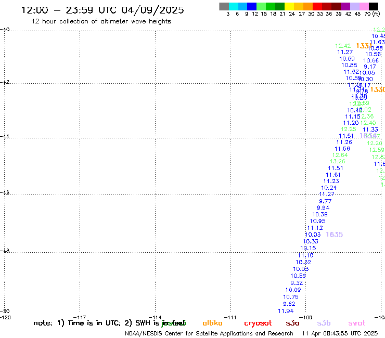Image resolution: width=385 pixels, height=338 pixels.
Task: Click the wave height value 11.26
Action: pos(344,142)
